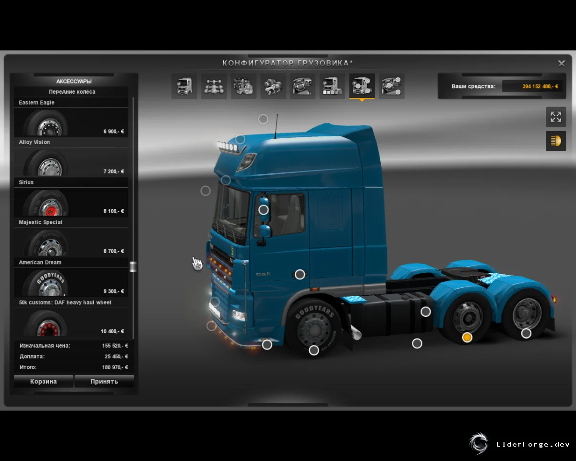Confirm with the Принять button
The image size is (576, 461).
(104, 381)
